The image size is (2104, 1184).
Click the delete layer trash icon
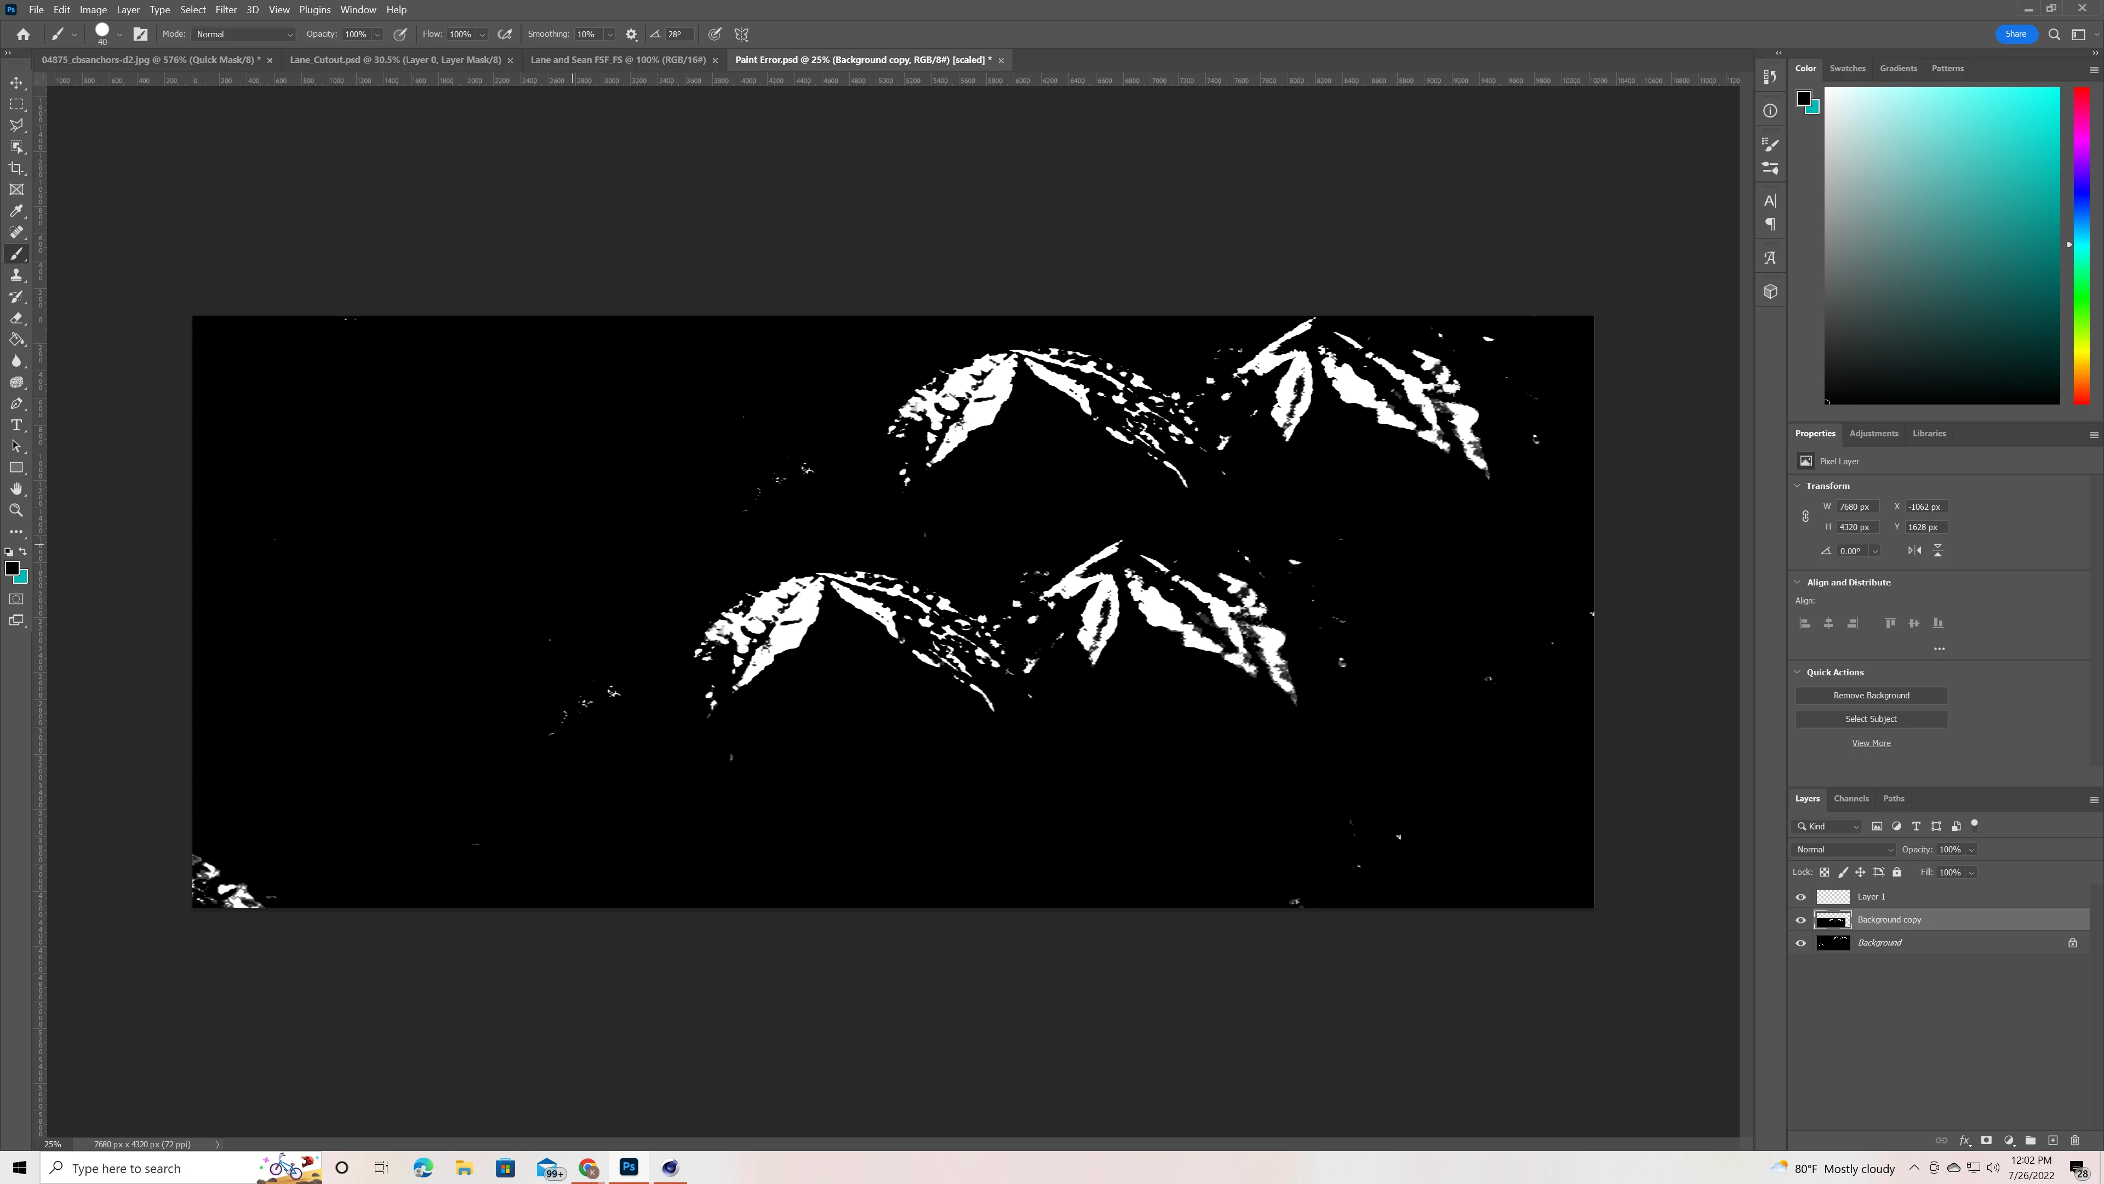click(x=2076, y=1141)
